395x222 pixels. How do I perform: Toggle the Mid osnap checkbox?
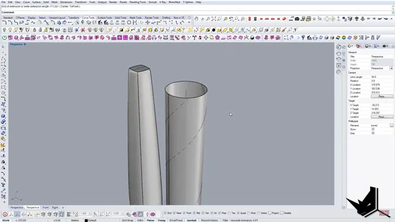tap(194, 213)
